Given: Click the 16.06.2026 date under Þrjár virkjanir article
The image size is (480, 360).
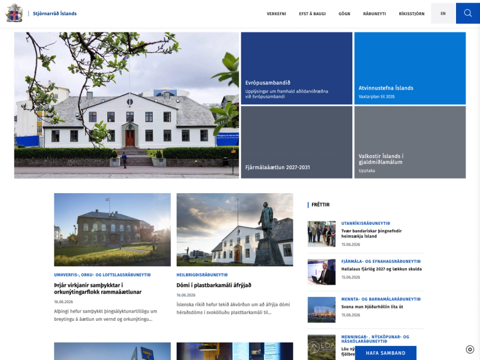Looking at the screenshot, I should click(63, 302).
